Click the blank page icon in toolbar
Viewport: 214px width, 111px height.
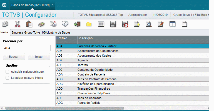tap(184, 24)
